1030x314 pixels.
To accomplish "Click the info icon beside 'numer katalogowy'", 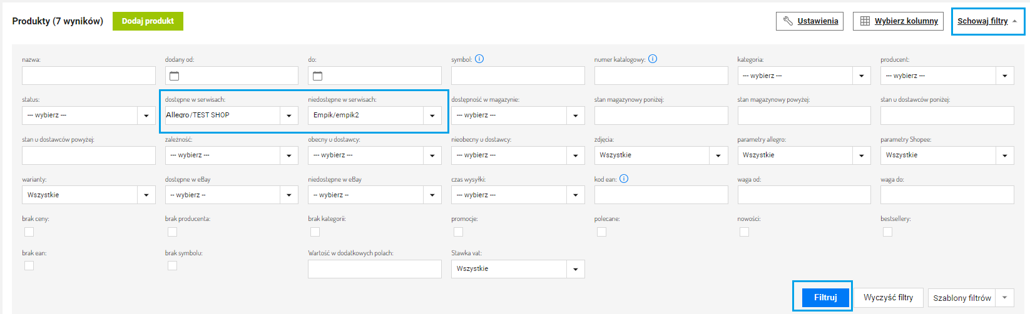I will [x=653, y=59].
